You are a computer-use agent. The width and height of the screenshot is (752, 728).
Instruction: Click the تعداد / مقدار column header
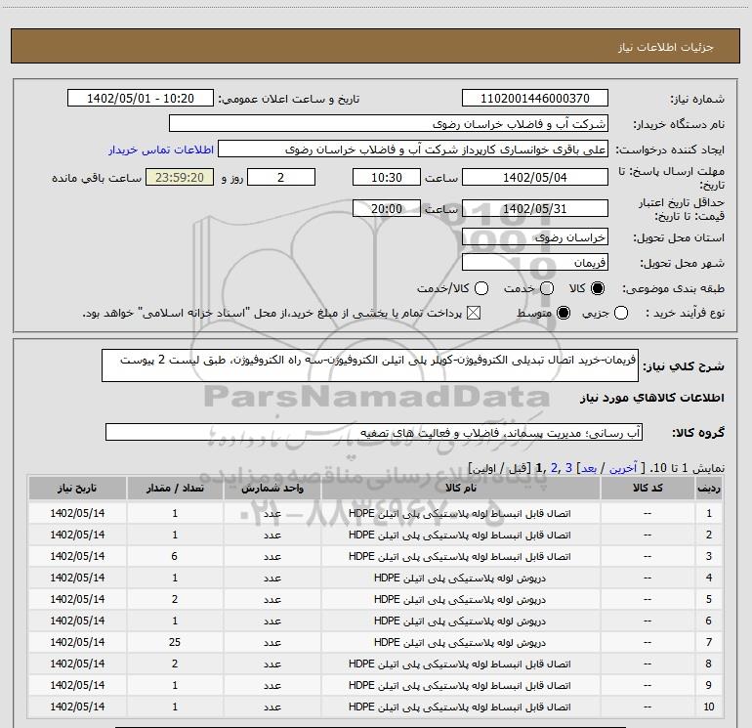(x=175, y=488)
